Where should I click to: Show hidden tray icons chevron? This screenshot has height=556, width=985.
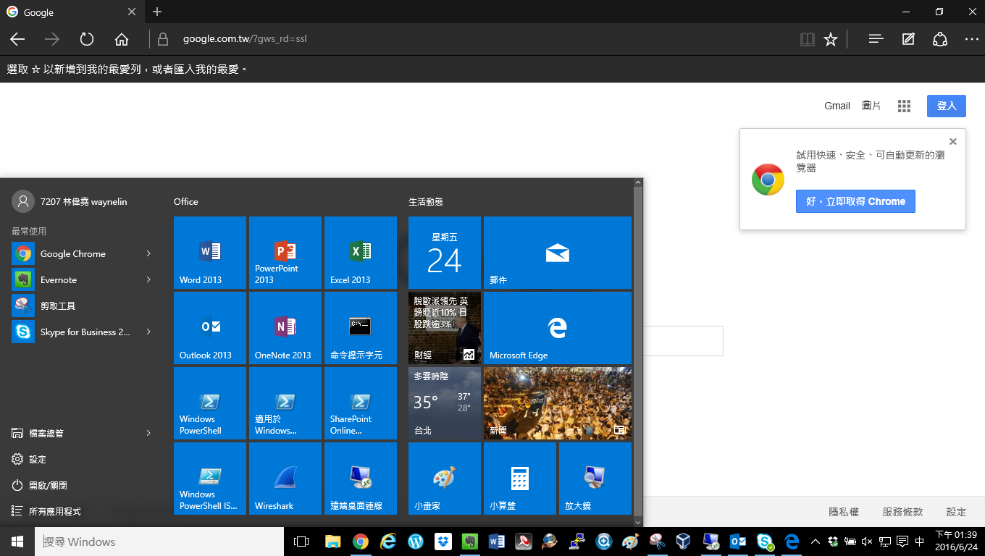(x=815, y=542)
